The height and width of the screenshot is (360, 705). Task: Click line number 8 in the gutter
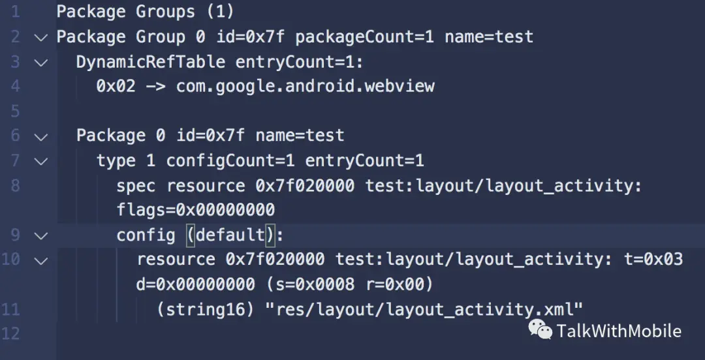[x=16, y=185]
